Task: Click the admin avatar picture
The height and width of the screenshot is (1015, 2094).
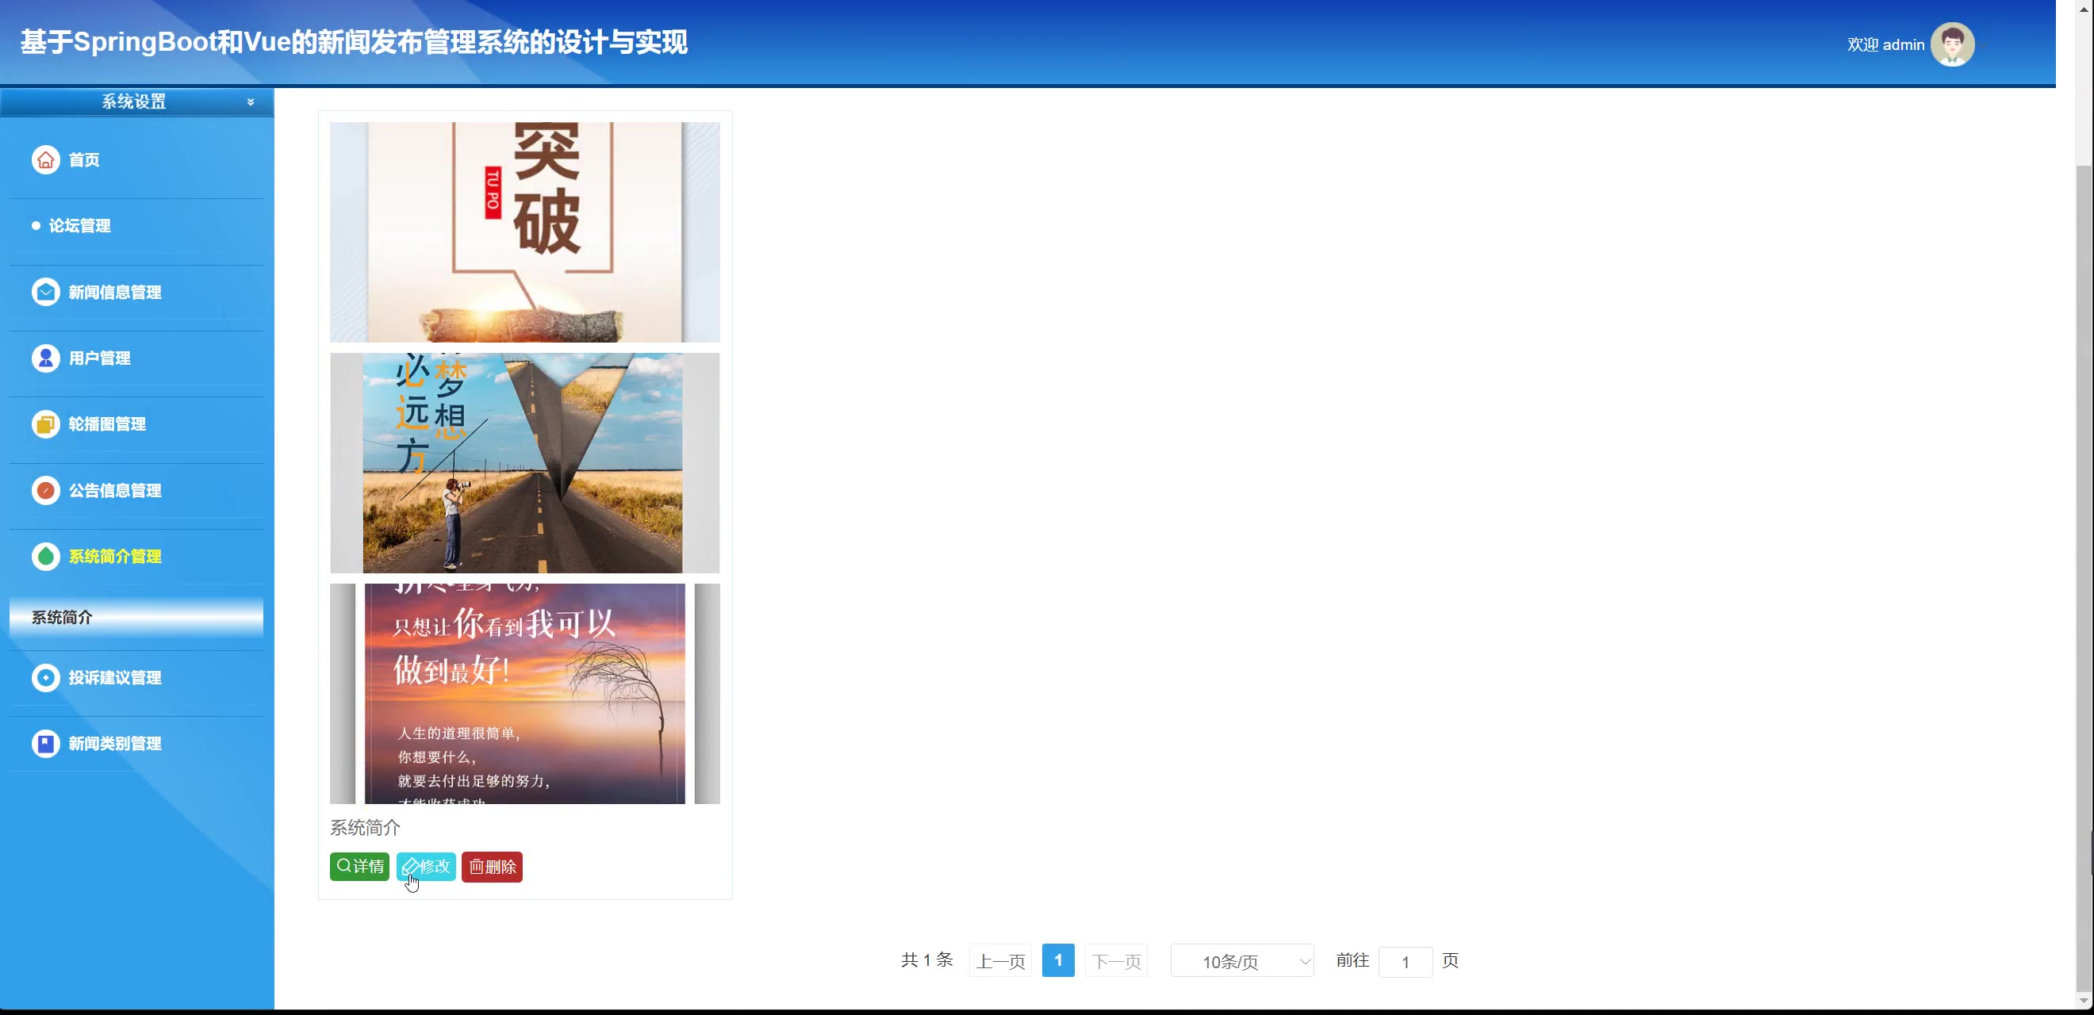Action: pos(1952,44)
